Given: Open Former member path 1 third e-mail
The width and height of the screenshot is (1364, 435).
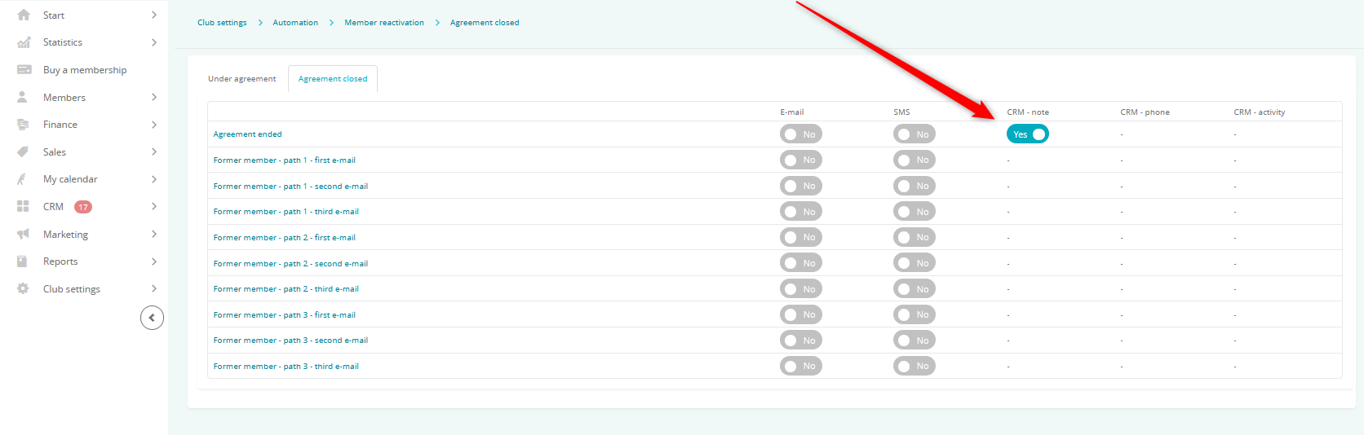Looking at the screenshot, I should pos(286,212).
